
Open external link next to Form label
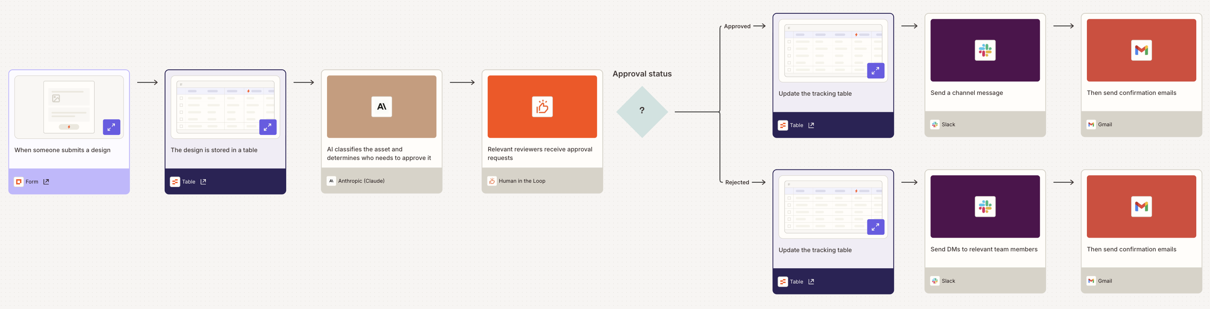[46, 182]
